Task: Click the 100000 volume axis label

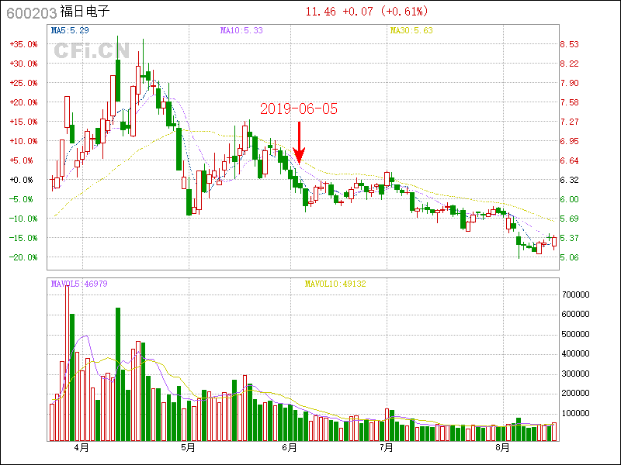Action: 576,413
